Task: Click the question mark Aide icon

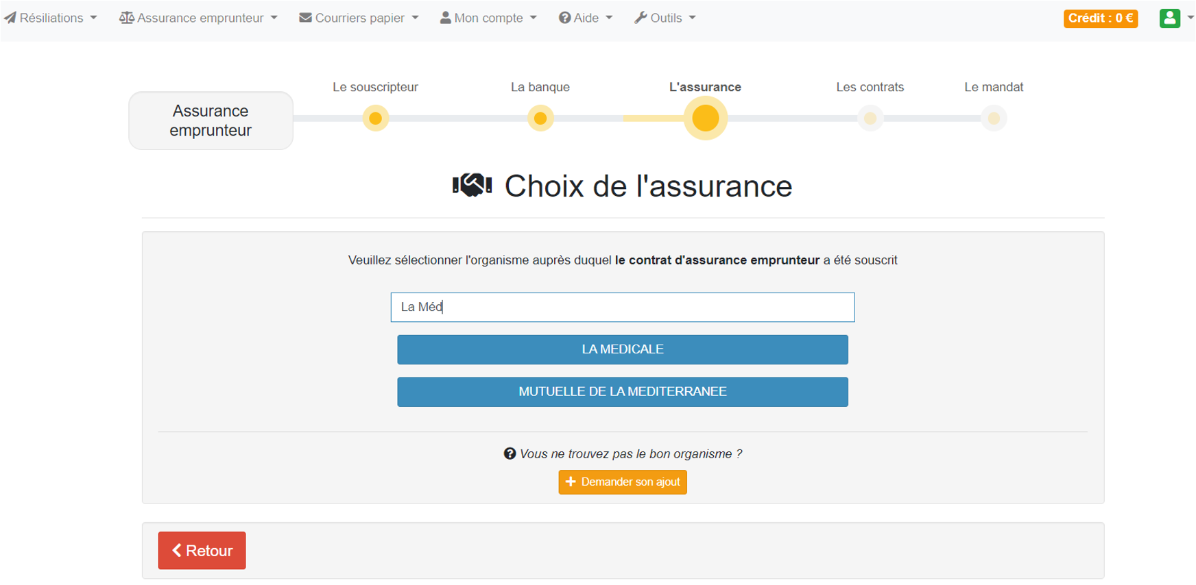Action: click(564, 18)
